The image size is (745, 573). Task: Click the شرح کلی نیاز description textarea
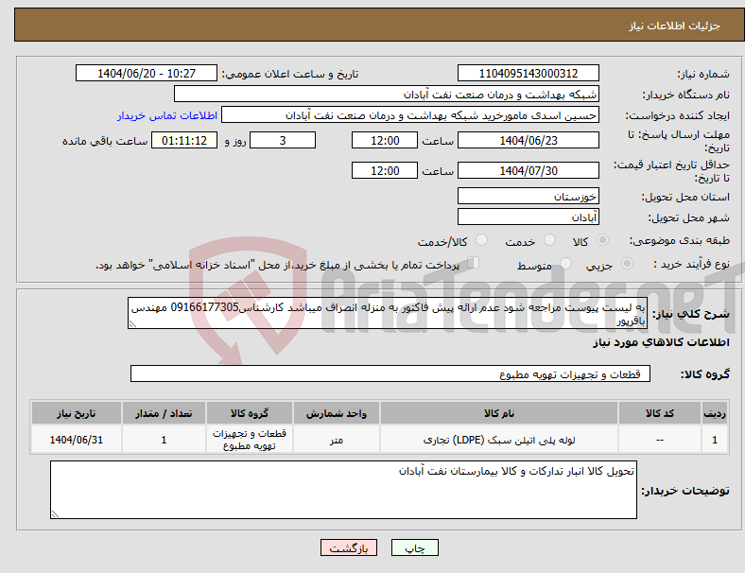tap(388, 313)
